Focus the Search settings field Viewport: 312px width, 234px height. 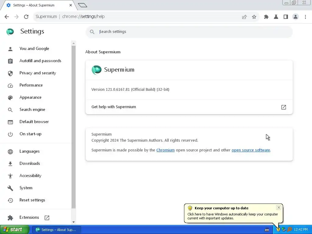pos(189,32)
